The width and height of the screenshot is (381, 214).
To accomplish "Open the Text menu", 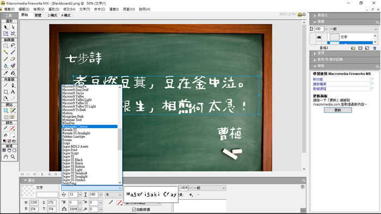I will tap(84, 9).
